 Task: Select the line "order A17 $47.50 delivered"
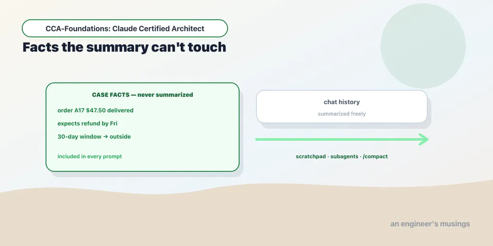click(x=96, y=110)
